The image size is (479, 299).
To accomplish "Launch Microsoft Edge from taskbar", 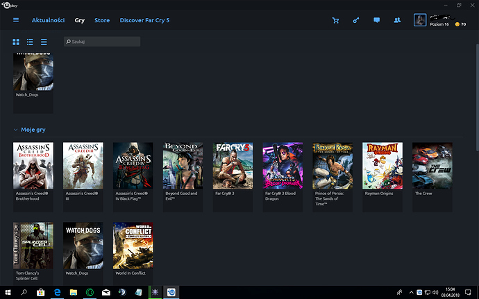I will click(57, 292).
